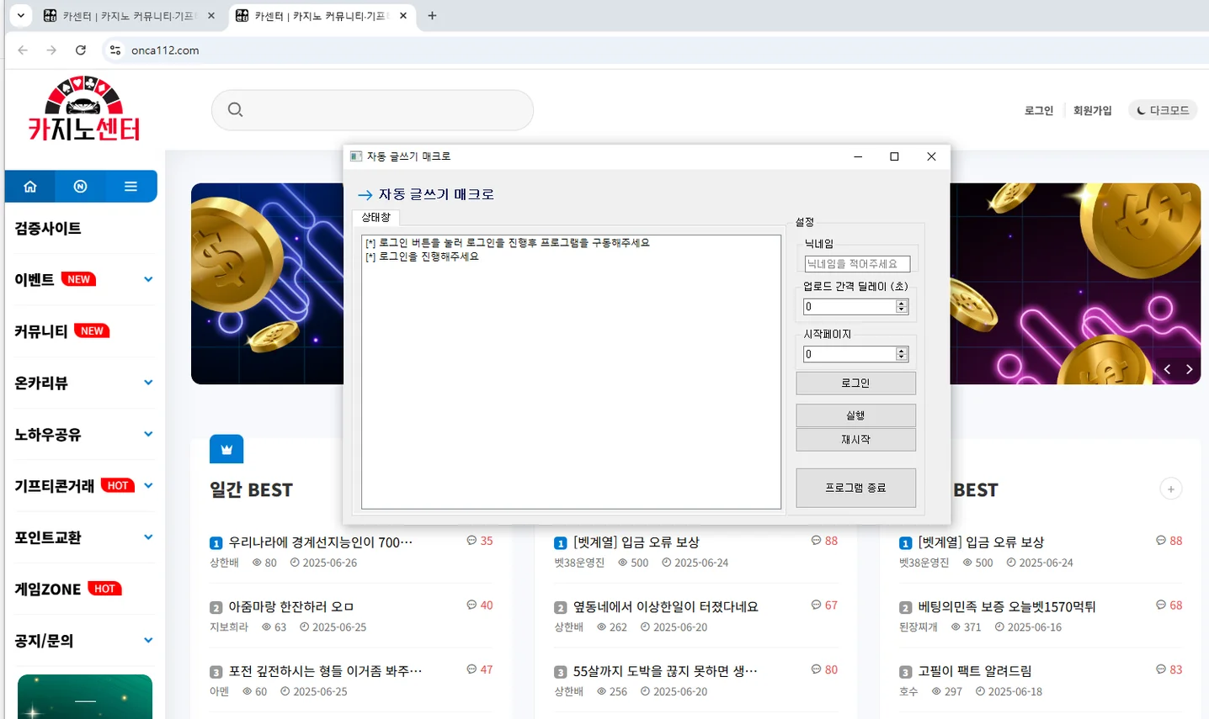Click the 업로드 간격 딜레이 value field
Viewport: 1209px width, 719px height.
pos(849,307)
